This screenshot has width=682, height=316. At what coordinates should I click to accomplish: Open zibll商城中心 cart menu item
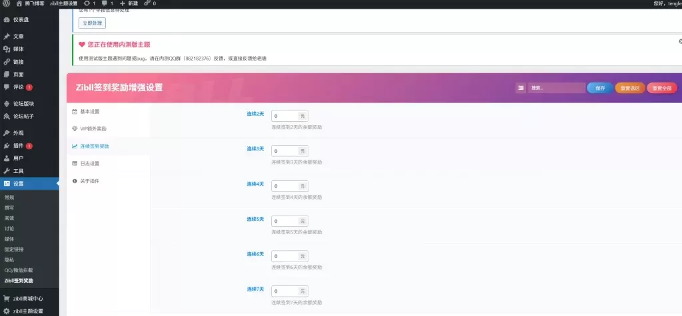(x=28, y=299)
